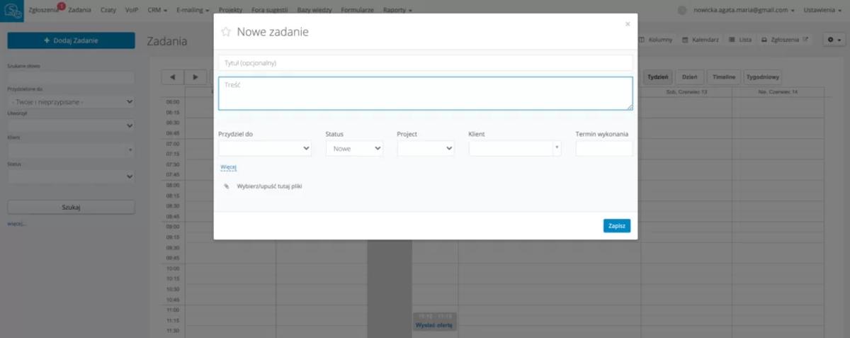
Task: Open the Przydziel do dropdown in dialog
Action: click(265, 149)
